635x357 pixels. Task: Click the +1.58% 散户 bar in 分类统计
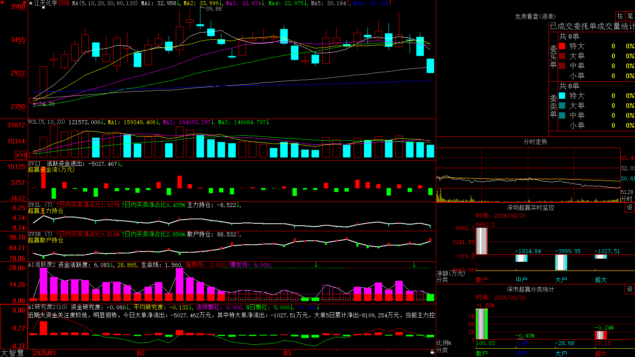pyautogui.click(x=482, y=324)
